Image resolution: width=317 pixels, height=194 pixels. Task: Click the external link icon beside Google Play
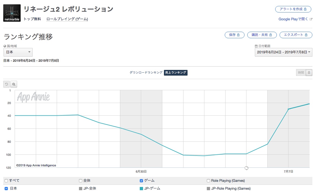click(311, 19)
